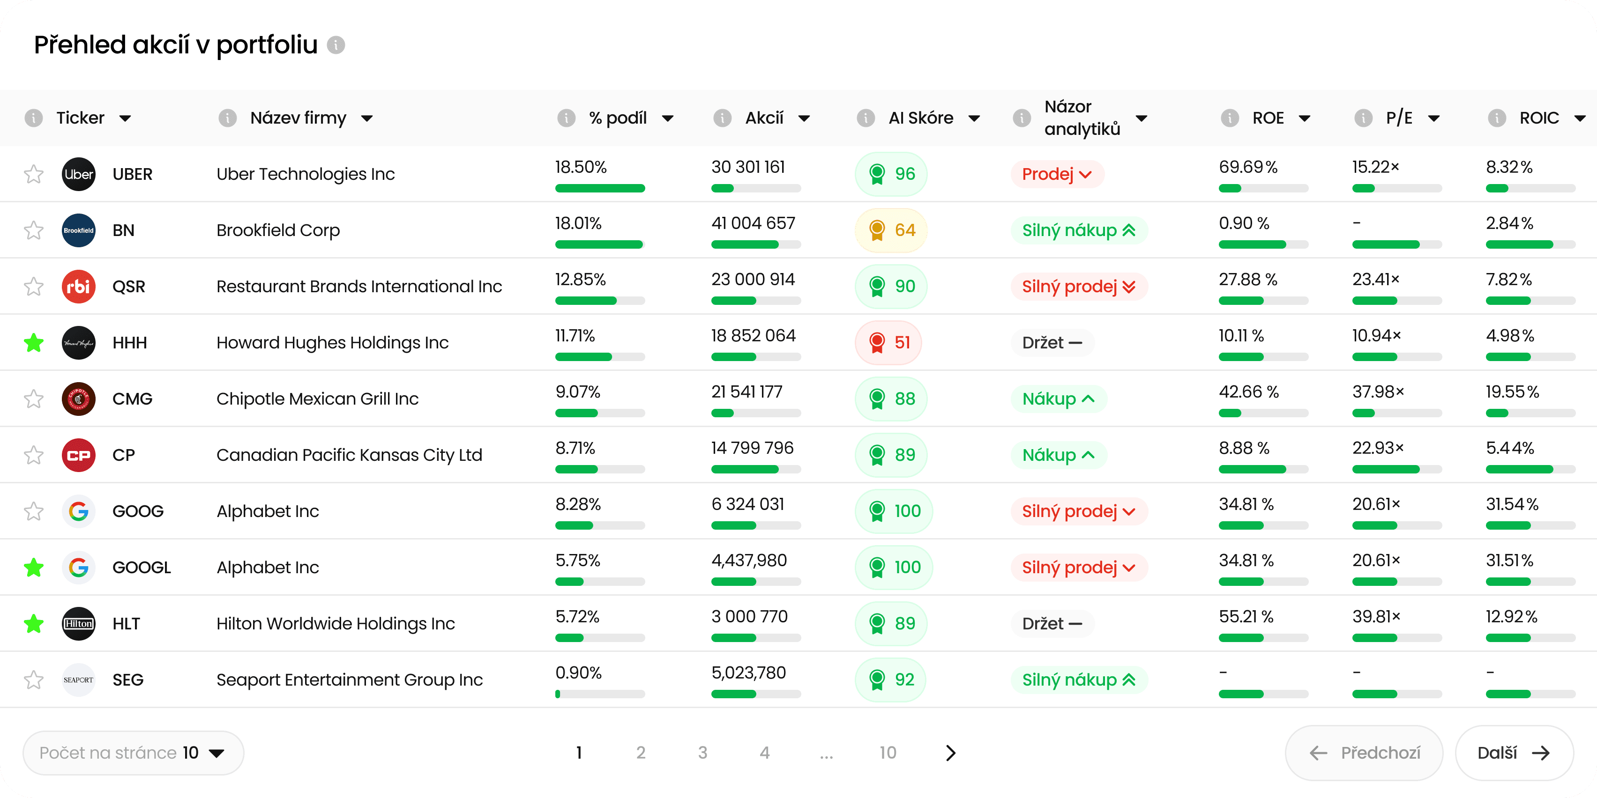
Task: Toggle favorite star for SEG
Action: pyautogui.click(x=33, y=680)
